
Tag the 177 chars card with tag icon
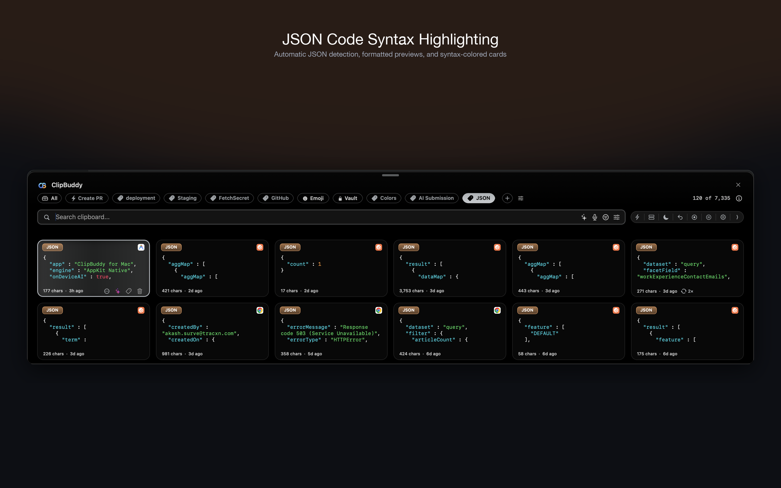(x=129, y=291)
